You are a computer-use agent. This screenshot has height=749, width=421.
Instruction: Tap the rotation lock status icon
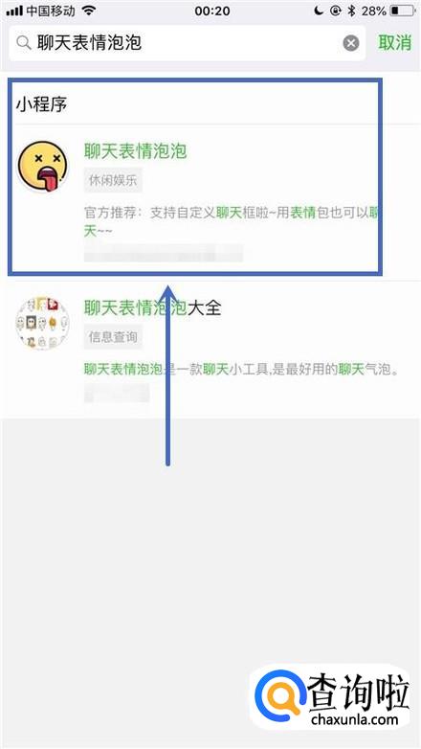(336, 11)
